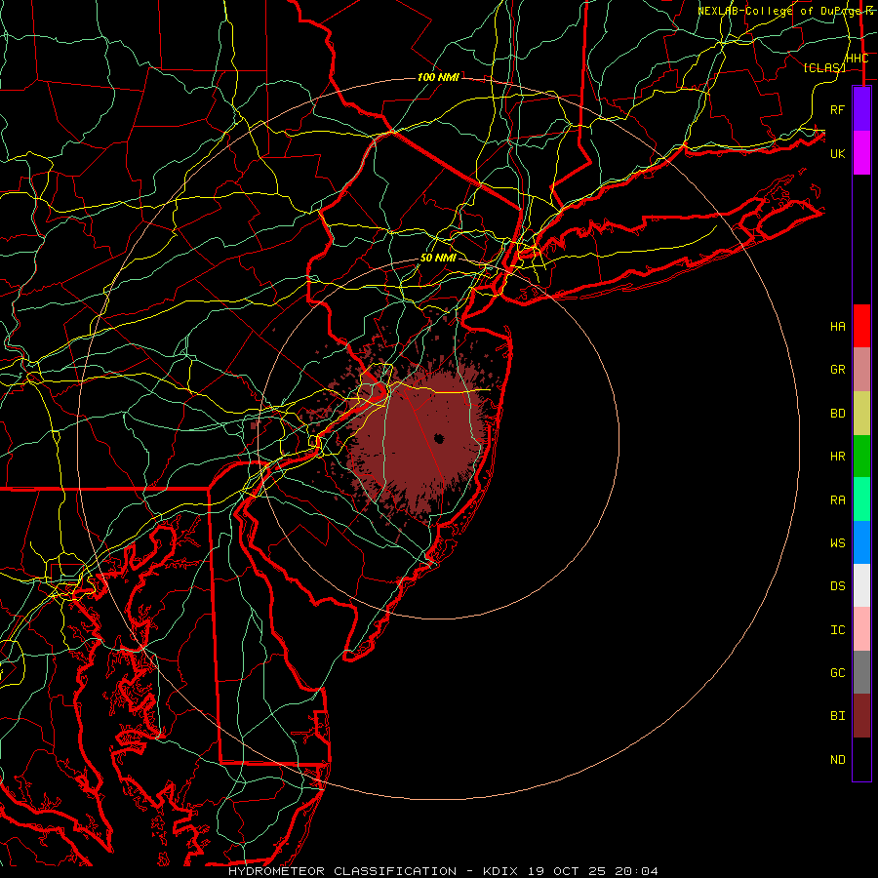
Task: Click the HHC product code text
Action: (x=857, y=59)
